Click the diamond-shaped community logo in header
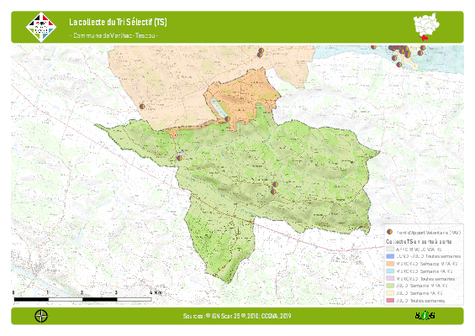The height and width of the screenshot is (336, 475). point(41,27)
